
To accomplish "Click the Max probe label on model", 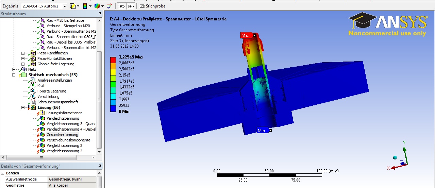I will point(246,35).
